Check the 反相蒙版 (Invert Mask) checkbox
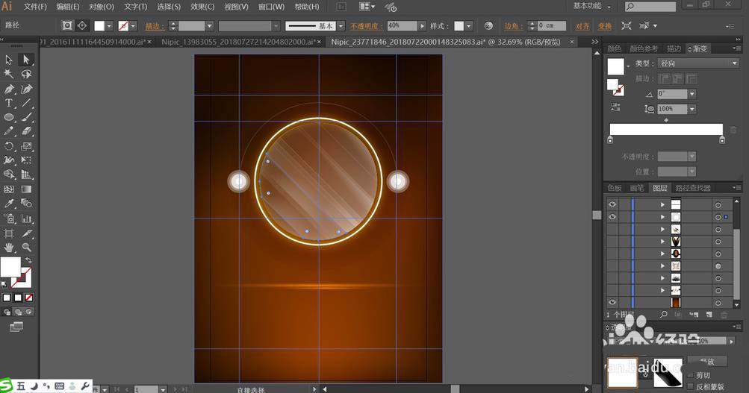The height and width of the screenshot is (393, 749). (x=690, y=387)
